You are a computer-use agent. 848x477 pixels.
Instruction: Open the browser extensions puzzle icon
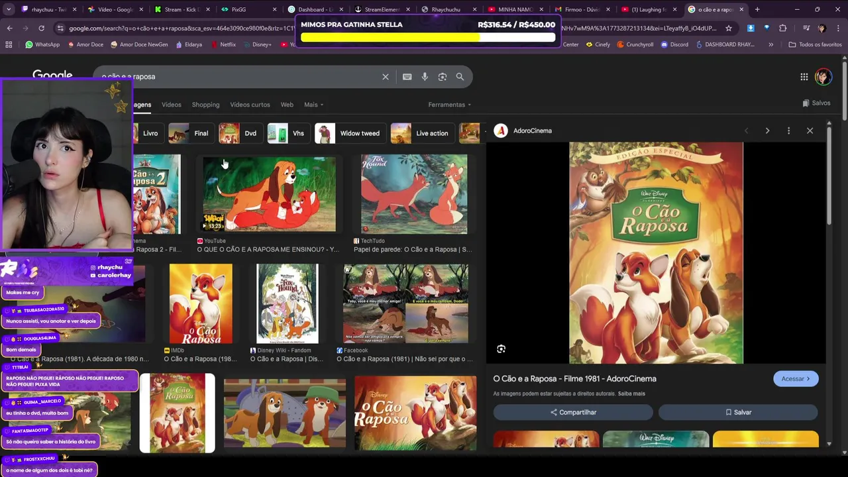(x=783, y=28)
